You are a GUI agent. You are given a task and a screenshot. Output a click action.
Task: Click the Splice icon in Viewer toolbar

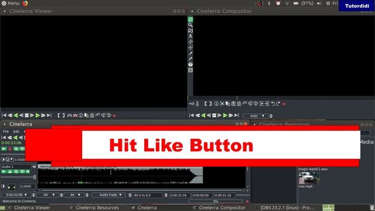[70, 115]
